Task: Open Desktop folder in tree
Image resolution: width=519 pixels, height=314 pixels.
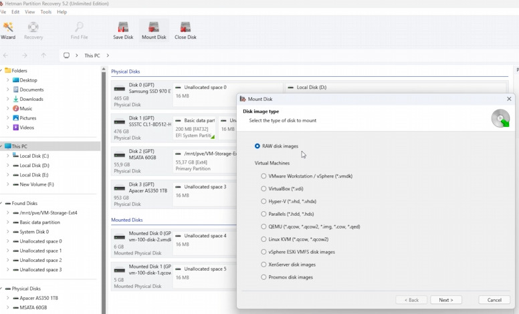Action: click(25, 80)
